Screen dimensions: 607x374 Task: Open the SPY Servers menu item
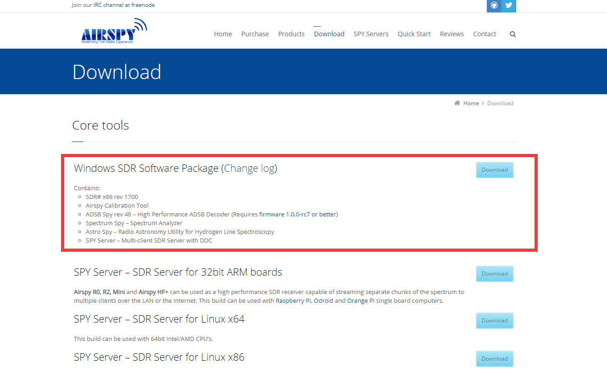tap(371, 34)
